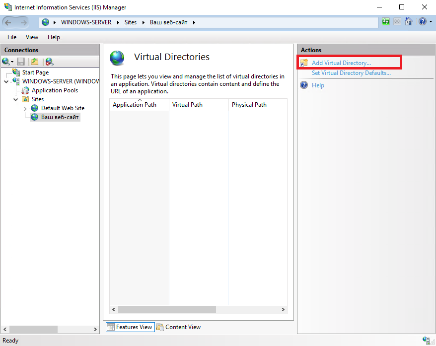This screenshot has height=346, width=436.
Task: Click the Up folder icon in Connections
Action: coord(35,62)
